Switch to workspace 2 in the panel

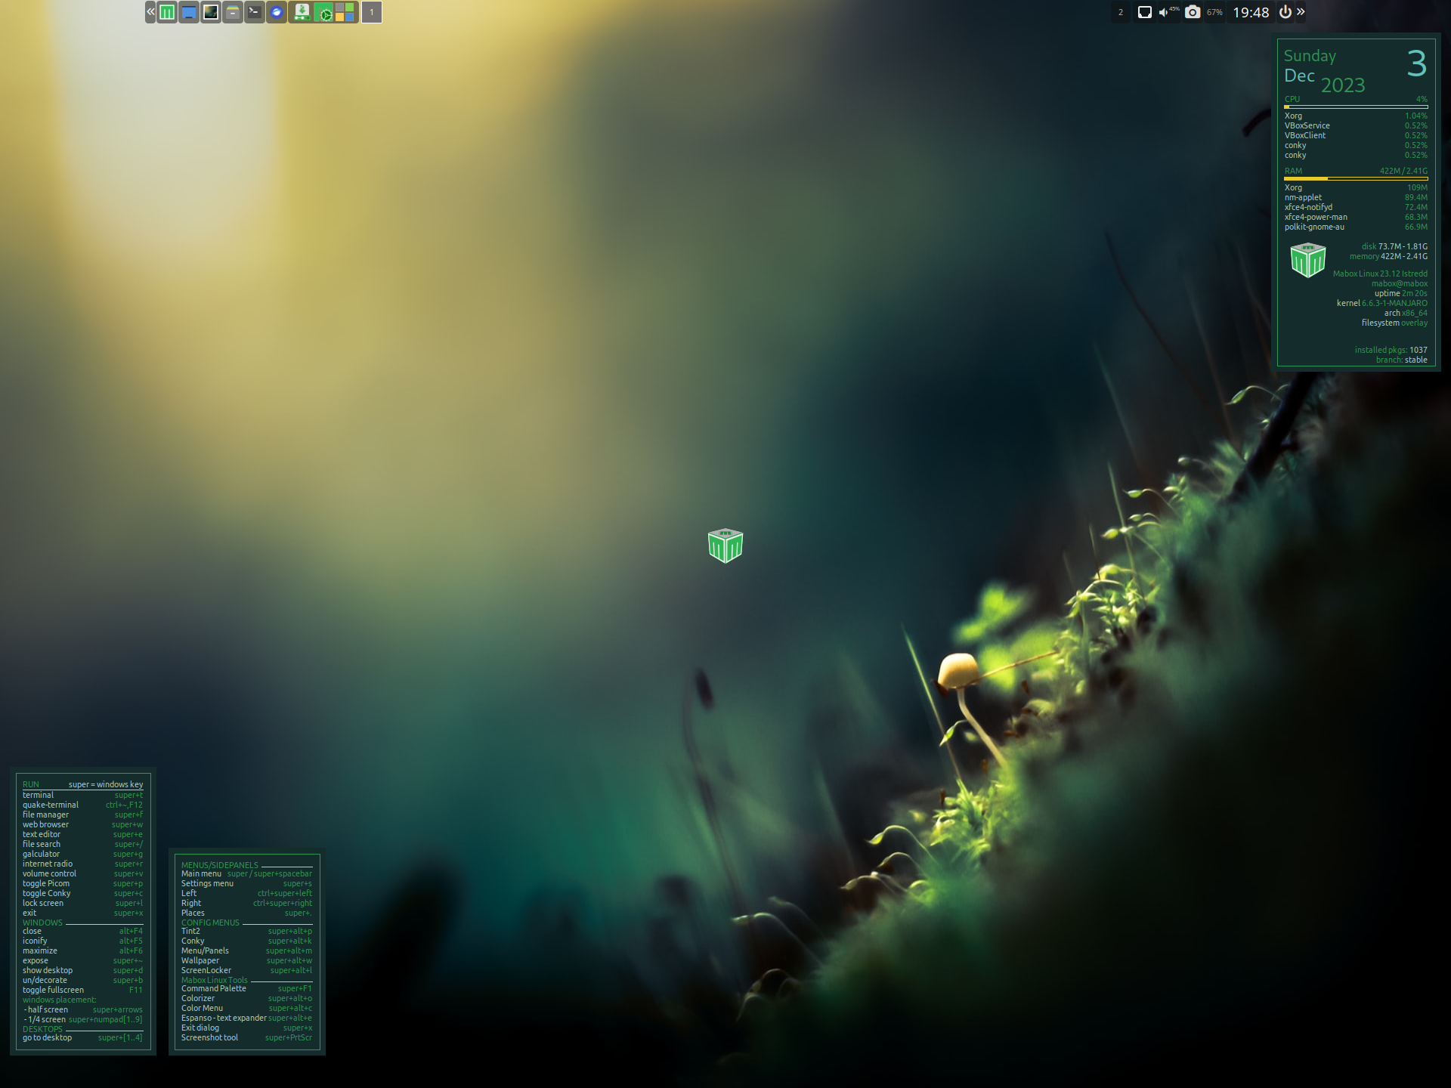(x=1121, y=12)
